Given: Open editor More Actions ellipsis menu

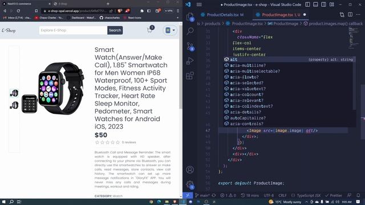Looking at the screenshot, I should (x=358, y=14).
